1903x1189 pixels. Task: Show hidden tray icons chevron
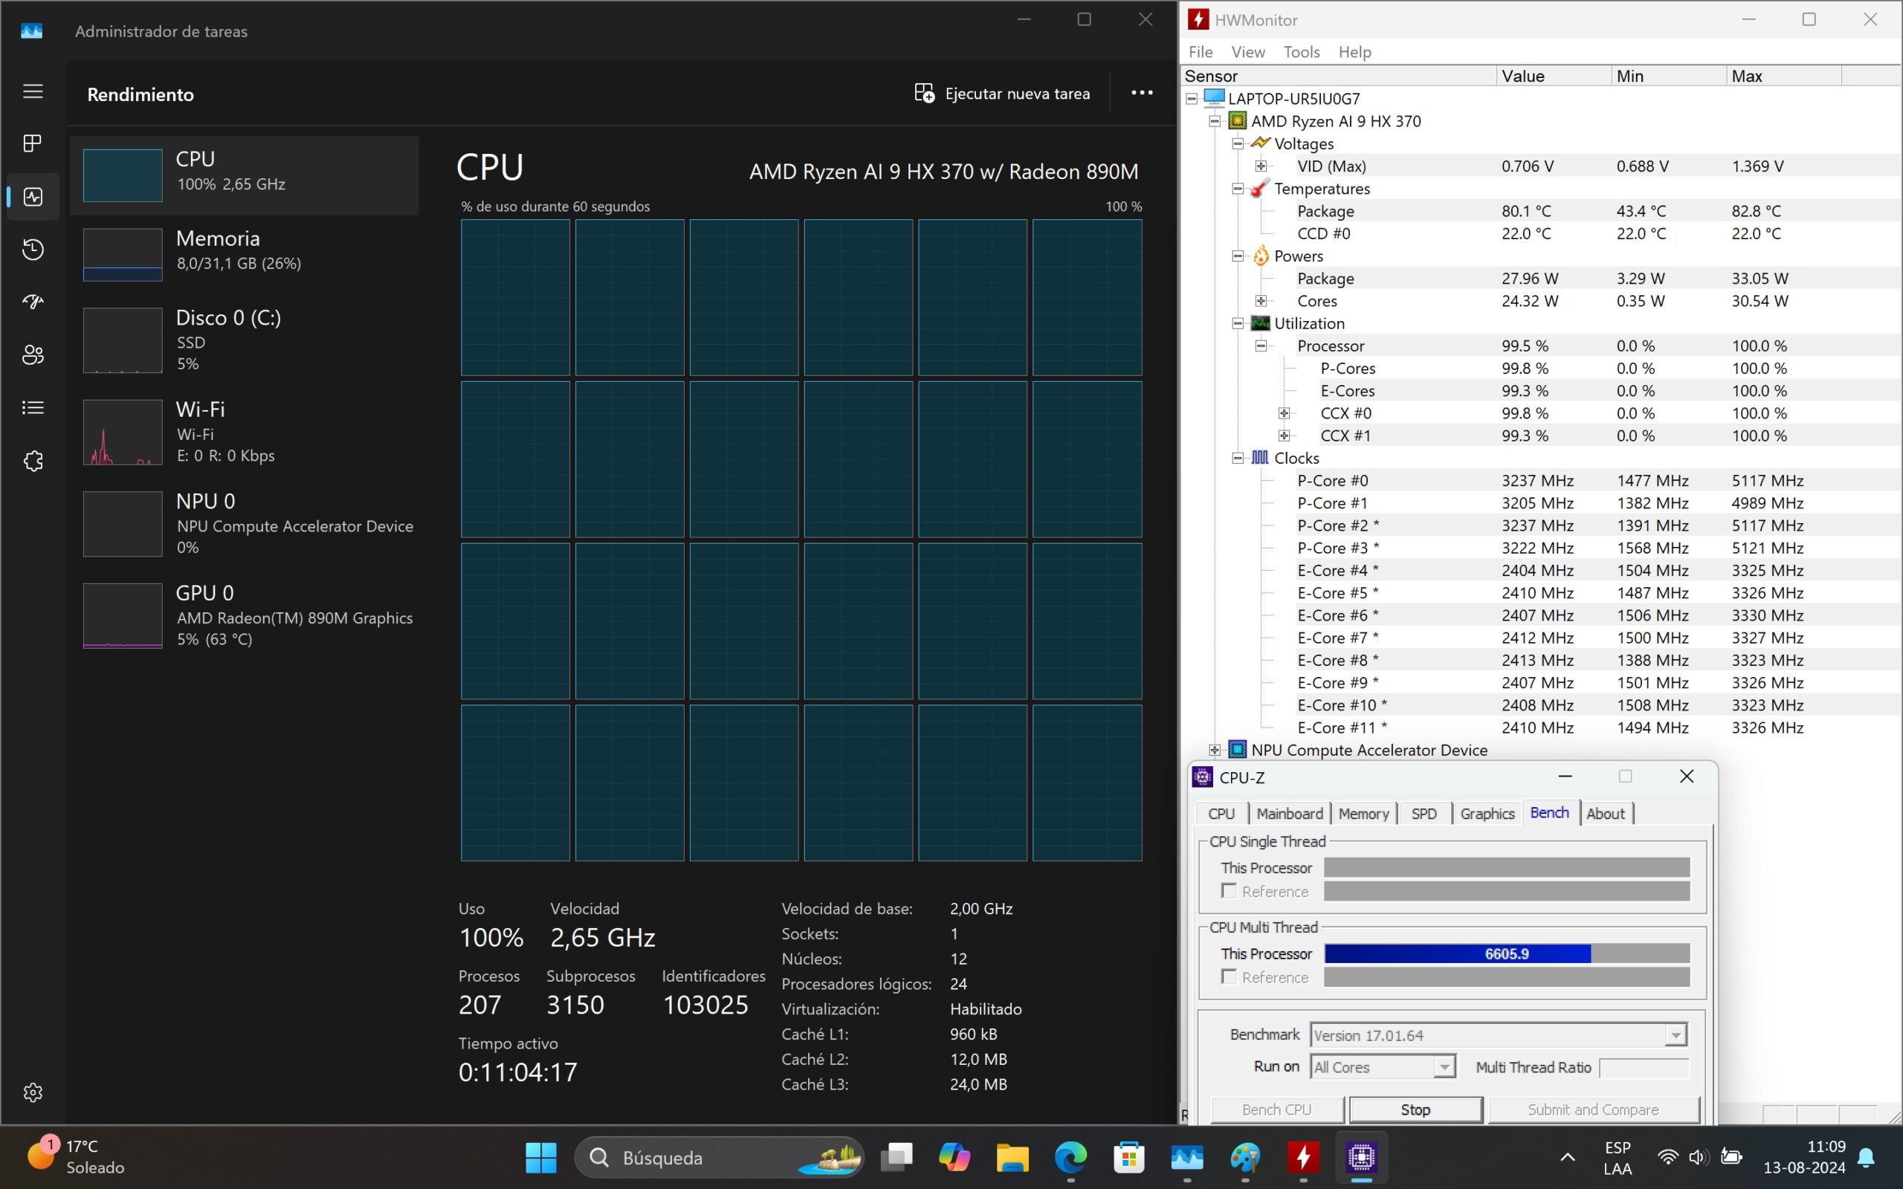click(x=1567, y=1158)
